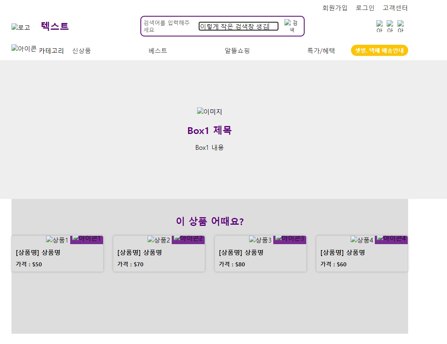Click the 아이콘1 purple cart icon
Viewport: 447px width, 344px height.
pyautogui.click(x=86, y=240)
